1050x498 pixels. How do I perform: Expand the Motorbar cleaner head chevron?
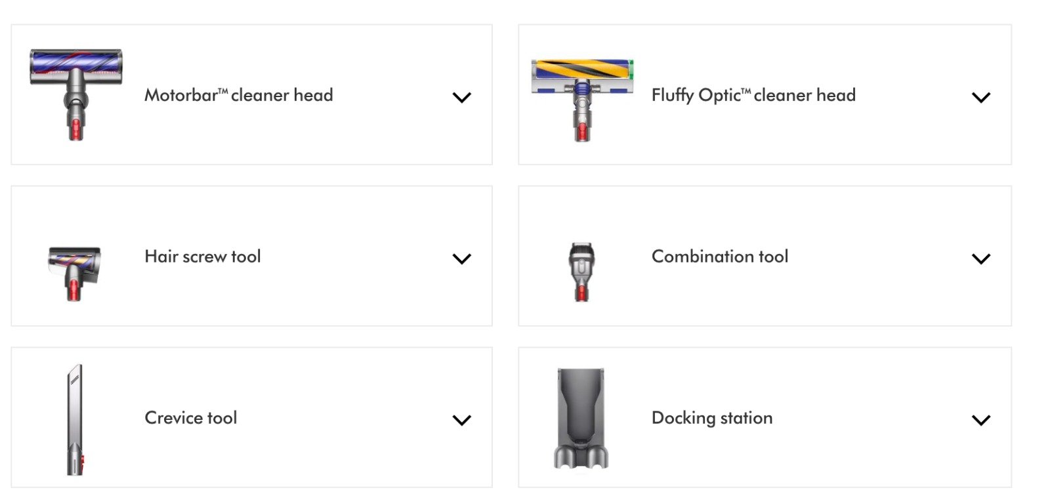click(x=462, y=98)
